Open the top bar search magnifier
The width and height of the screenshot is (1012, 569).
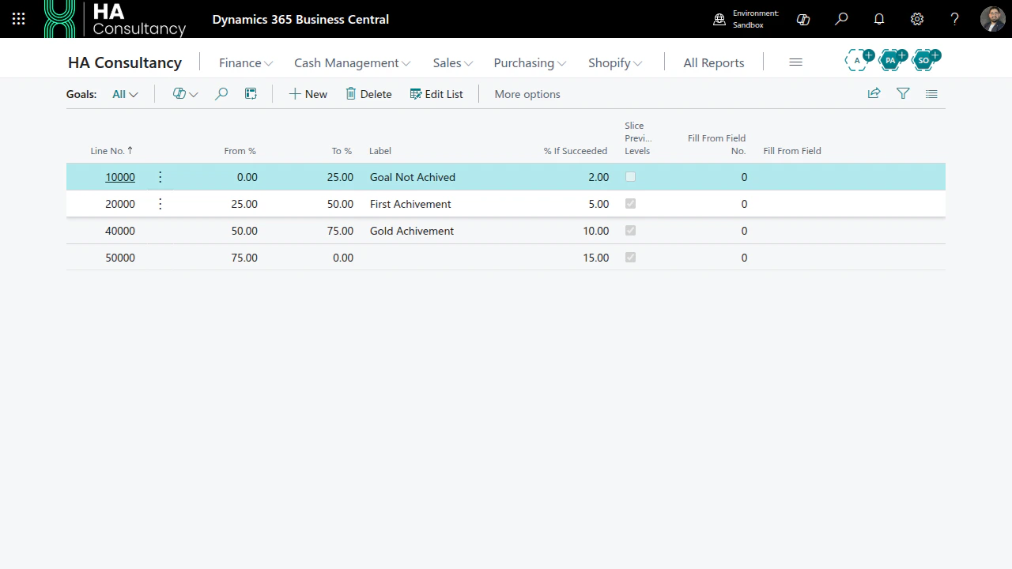coord(841,19)
